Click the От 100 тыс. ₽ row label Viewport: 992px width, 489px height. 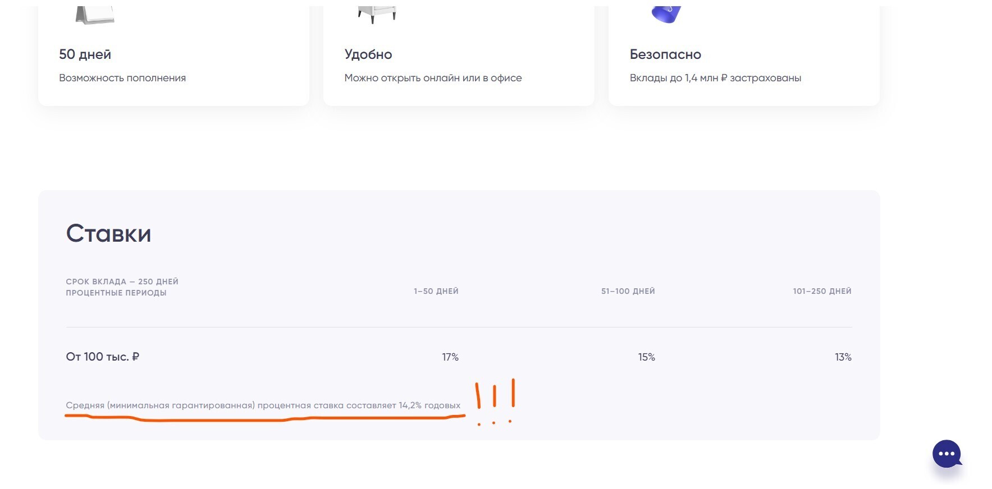pyautogui.click(x=103, y=357)
